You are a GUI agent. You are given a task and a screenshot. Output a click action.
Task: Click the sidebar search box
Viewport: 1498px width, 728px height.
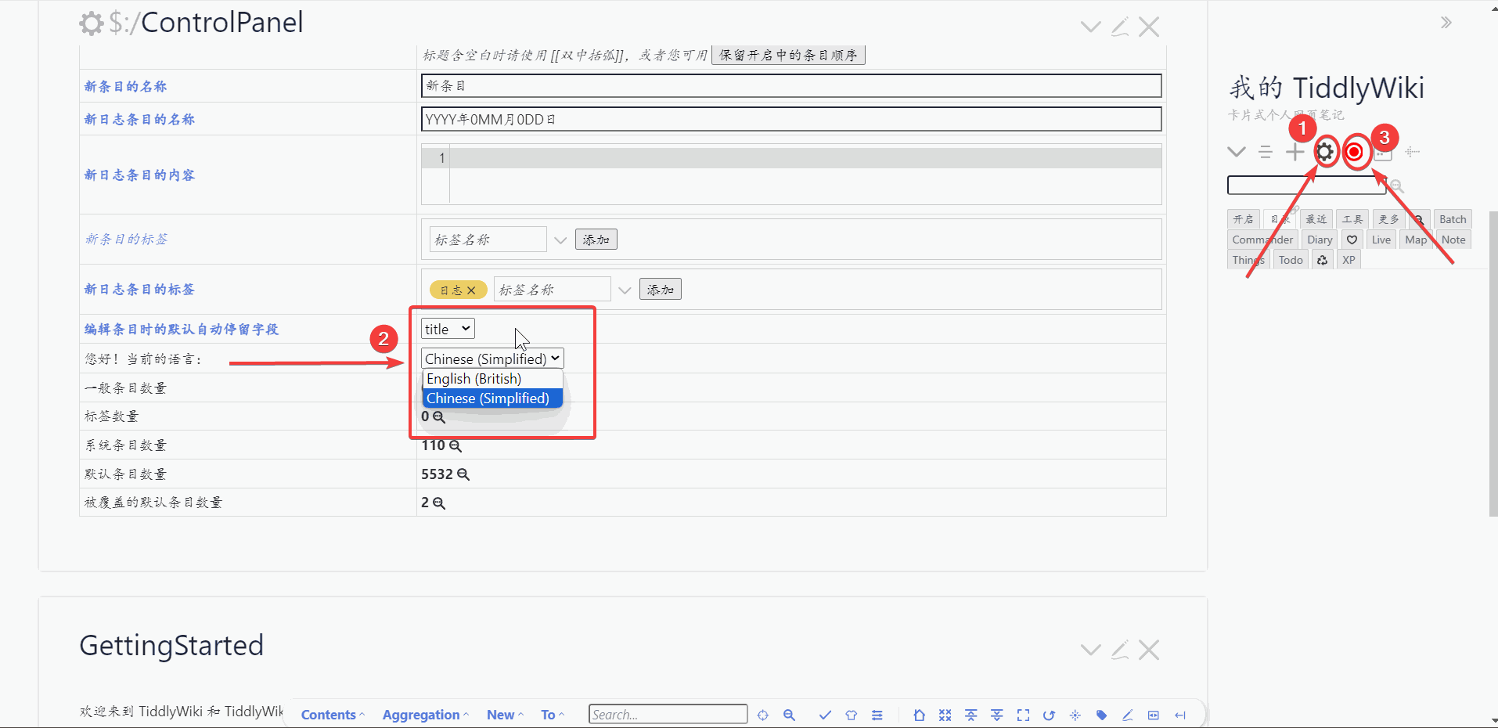click(x=1306, y=185)
